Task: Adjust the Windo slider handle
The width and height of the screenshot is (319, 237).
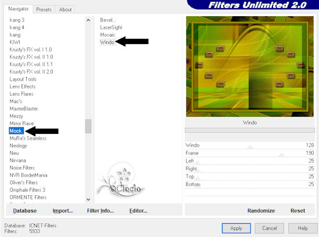Action: (250, 147)
